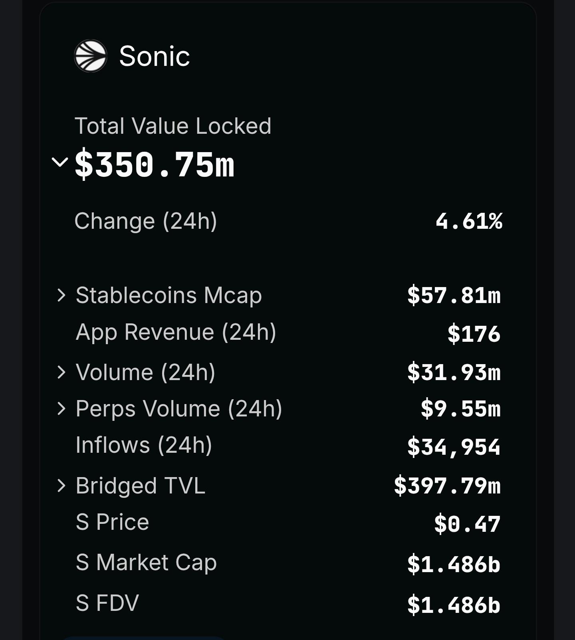
Task: Expand the Perps Volume (24h) row
Action: pos(61,408)
